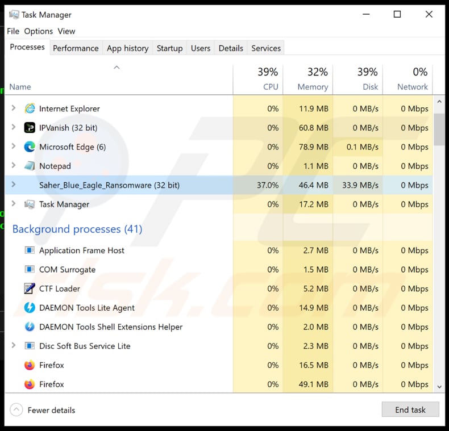Click the Task Manager title bar icon

click(x=14, y=14)
